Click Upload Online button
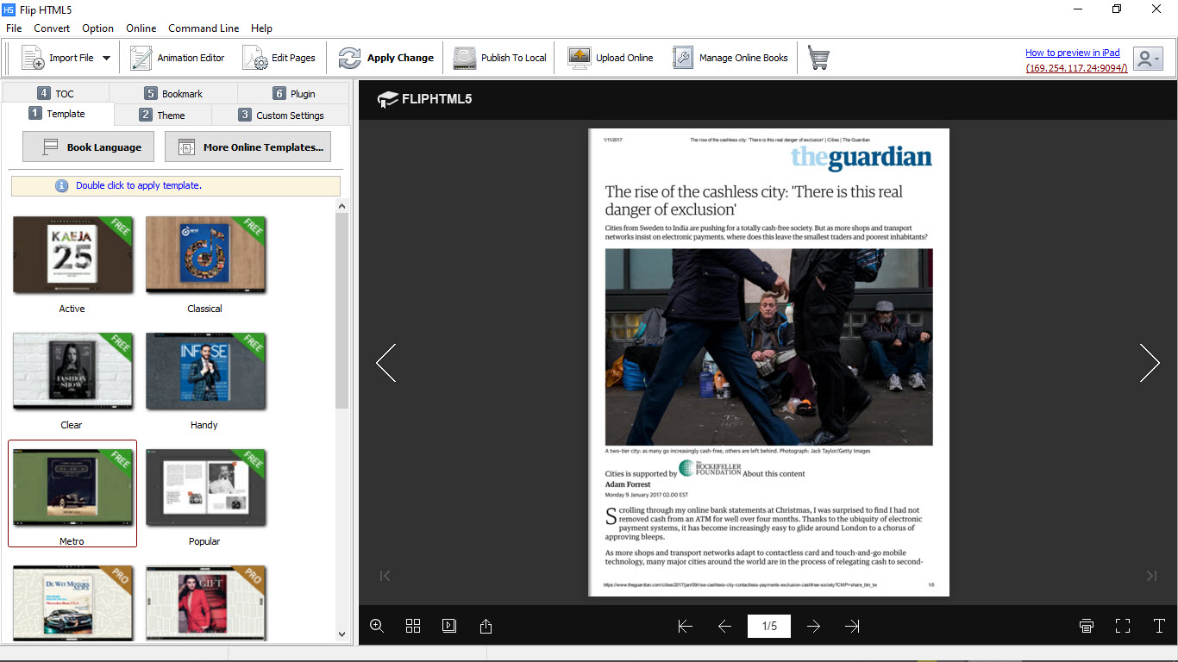1178x662 pixels. click(611, 58)
